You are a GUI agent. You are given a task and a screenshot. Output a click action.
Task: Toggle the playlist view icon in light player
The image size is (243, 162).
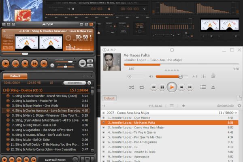tap(203, 87)
